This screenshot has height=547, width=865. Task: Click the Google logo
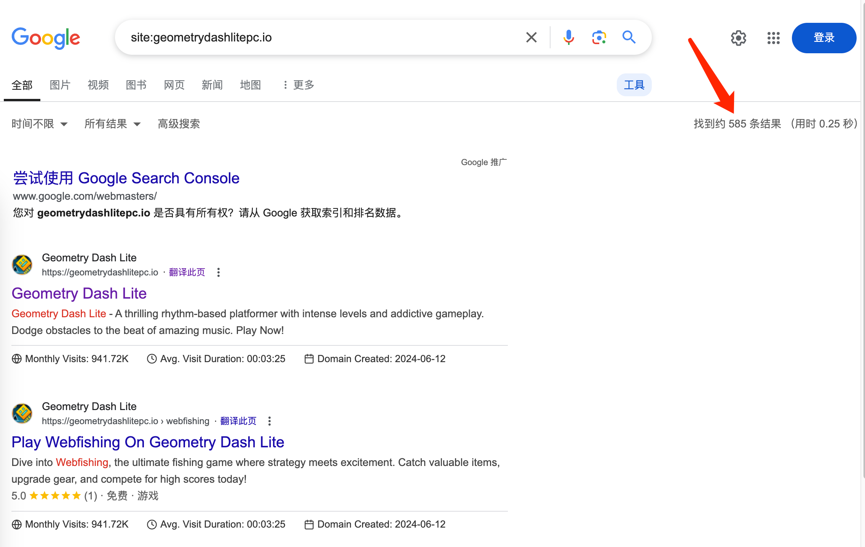46,38
